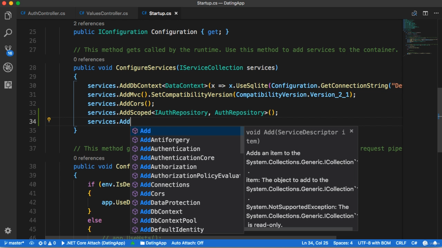Click 0 references above ConfigureServices
The width and height of the screenshot is (442, 248).
tap(89, 60)
